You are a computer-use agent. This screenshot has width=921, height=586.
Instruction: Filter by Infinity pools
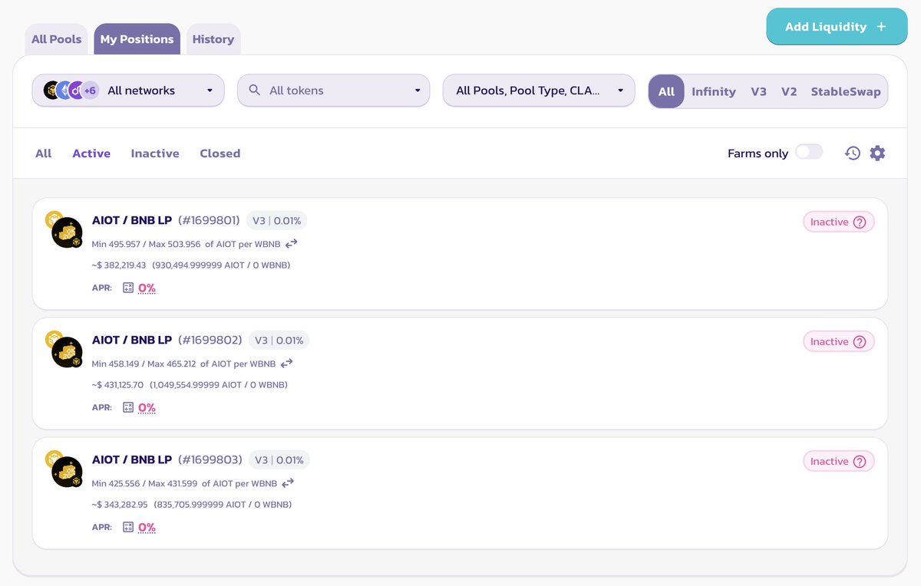714,91
